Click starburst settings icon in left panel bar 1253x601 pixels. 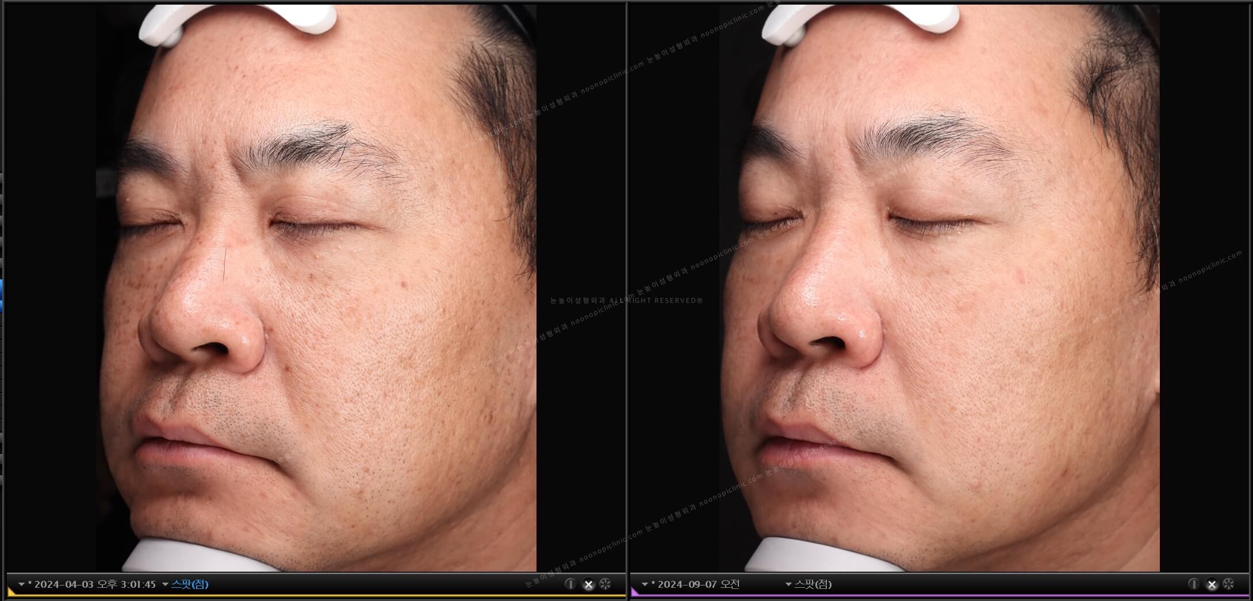(605, 584)
